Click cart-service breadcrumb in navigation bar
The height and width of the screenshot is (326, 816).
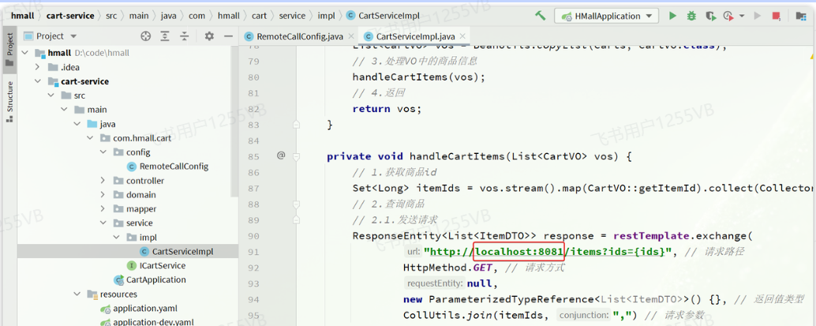click(70, 16)
